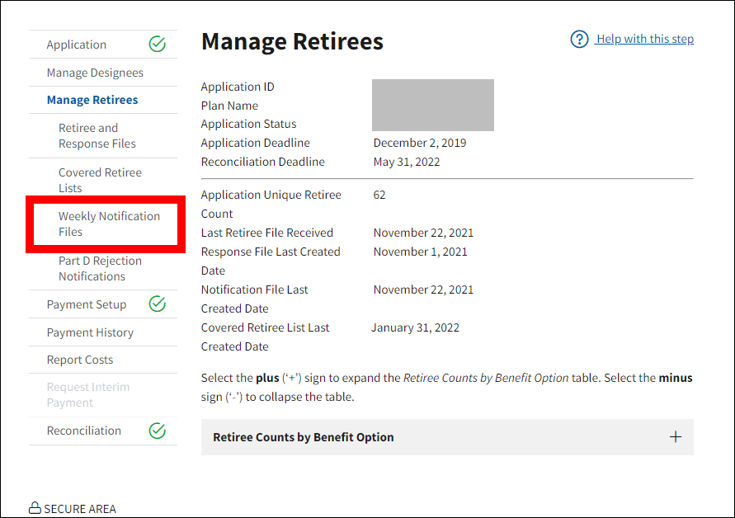
Task: Go to Report Costs
Action: (80, 360)
